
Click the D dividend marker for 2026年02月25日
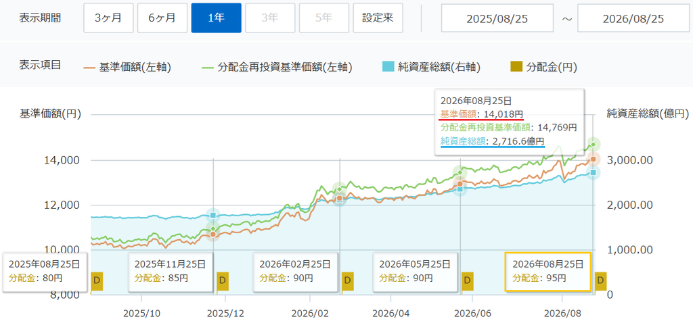348,281
